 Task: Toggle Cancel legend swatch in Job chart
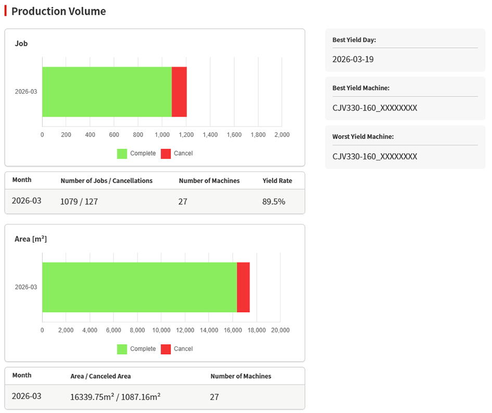pos(166,154)
